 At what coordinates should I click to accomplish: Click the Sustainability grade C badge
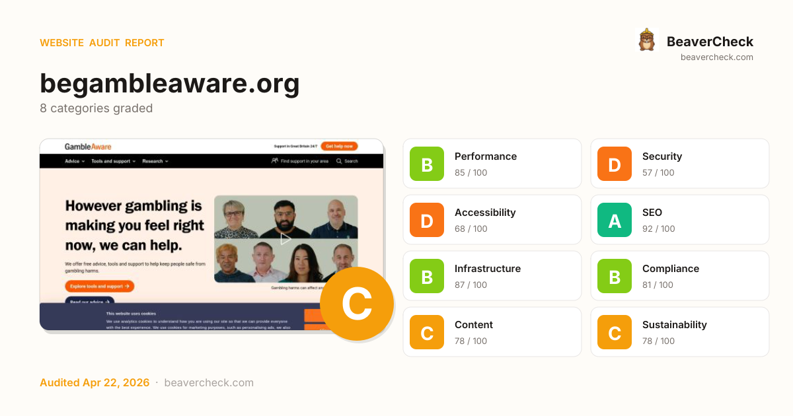coord(615,332)
